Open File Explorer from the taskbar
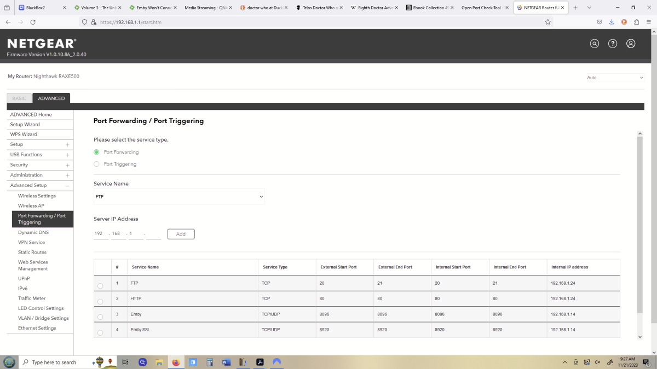The image size is (657, 369). point(159,362)
